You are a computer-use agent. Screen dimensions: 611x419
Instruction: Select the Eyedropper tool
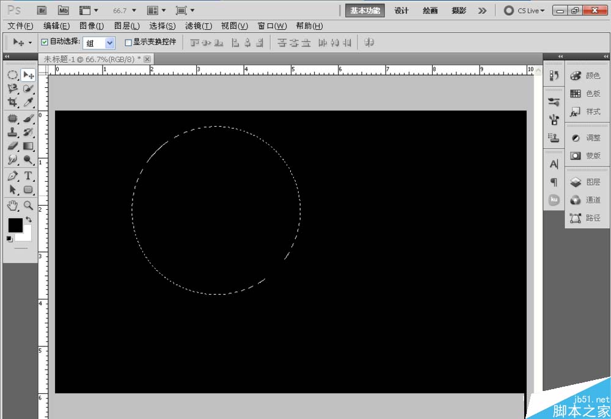click(28, 102)
